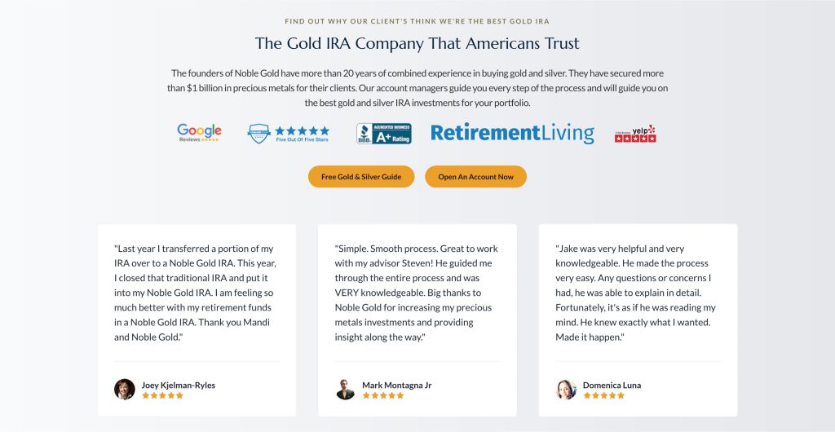Select the Joey Kjelman-Ryles reviewer name

pyautogui.click(x=179, y=385)
